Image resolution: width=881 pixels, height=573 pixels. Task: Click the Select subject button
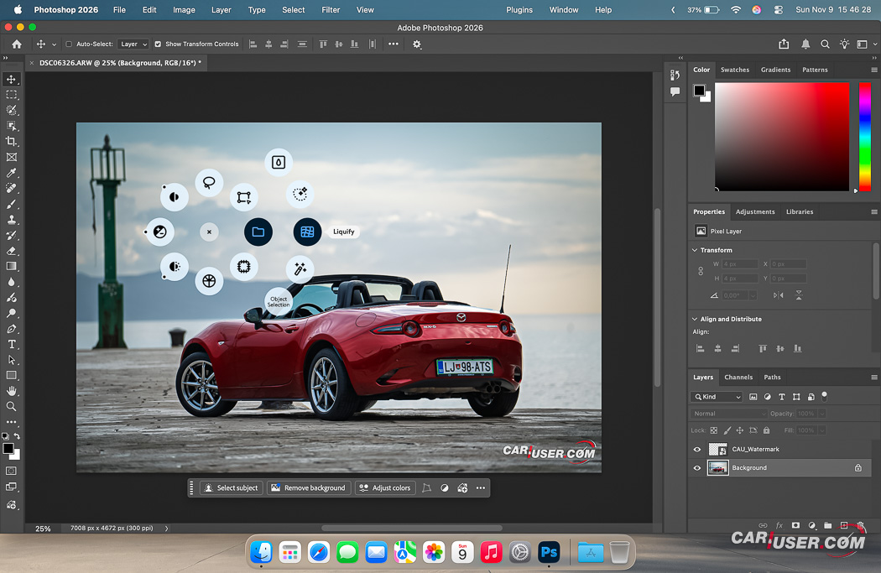point(231,487)
